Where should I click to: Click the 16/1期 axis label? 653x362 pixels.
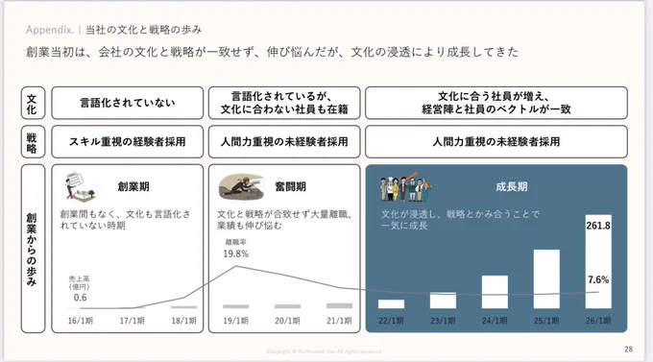point(81,321)
